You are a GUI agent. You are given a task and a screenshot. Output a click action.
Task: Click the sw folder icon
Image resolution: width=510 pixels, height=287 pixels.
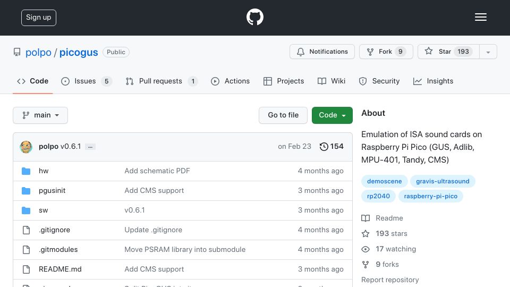pyautogui.click(x=26, y=210)
